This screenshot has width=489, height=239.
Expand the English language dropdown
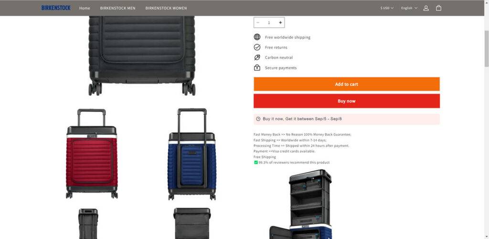click(x=409, y=8)
